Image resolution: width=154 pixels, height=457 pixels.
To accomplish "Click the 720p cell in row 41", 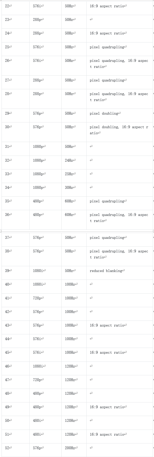I will [x=46, y=300].
